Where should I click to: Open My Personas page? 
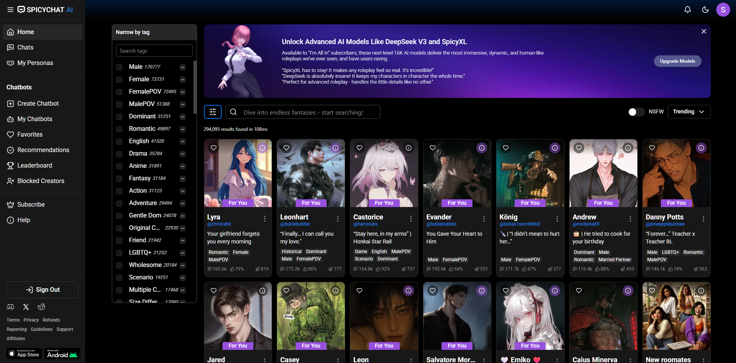pos(43,63)
